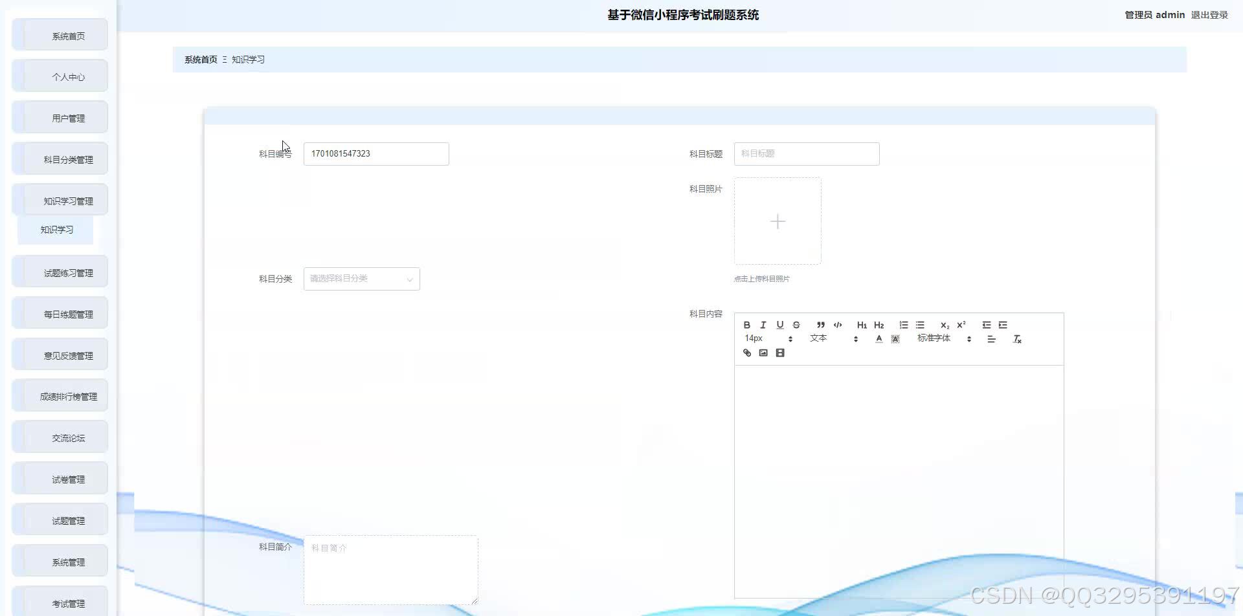The height and width of the screenshot is (616, 1243).
Task: Insert a blockquote in 科目内容 editor
Action: [x=820, y=325]
